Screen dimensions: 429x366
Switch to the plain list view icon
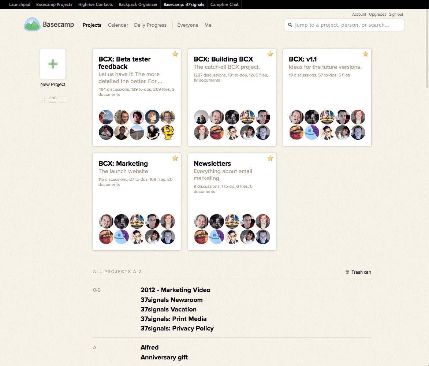click(62, 100)
